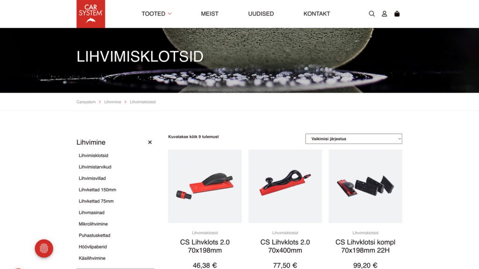Open the CS Lihvklots 2.0 70x198mm image

coord(205,186)
